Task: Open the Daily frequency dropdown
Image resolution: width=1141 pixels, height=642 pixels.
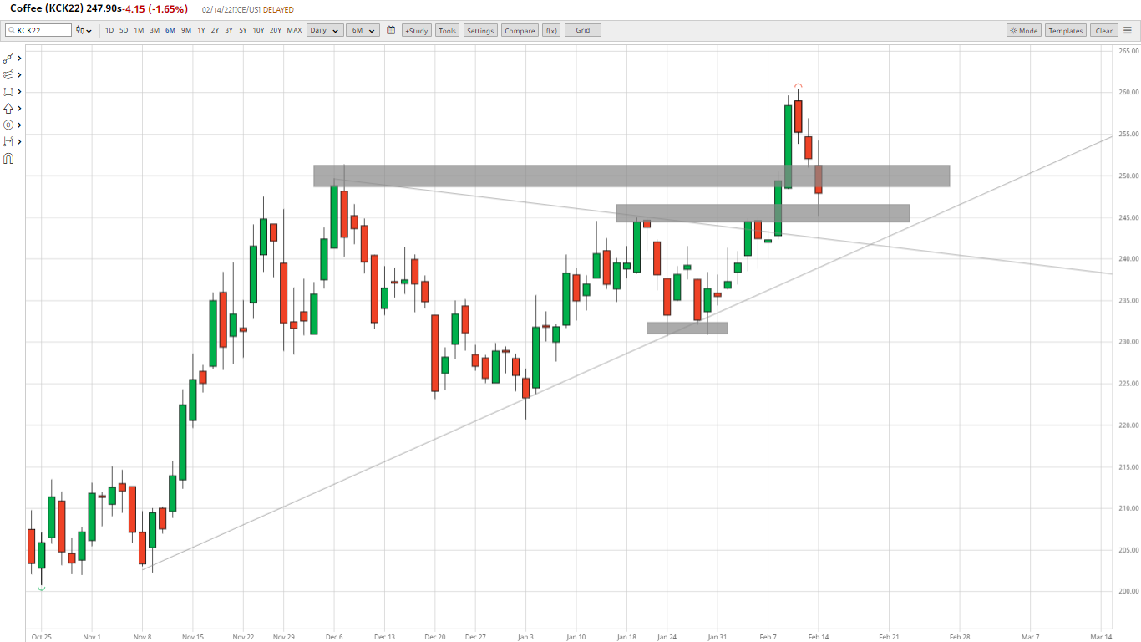Action: (x=325, y=30)
